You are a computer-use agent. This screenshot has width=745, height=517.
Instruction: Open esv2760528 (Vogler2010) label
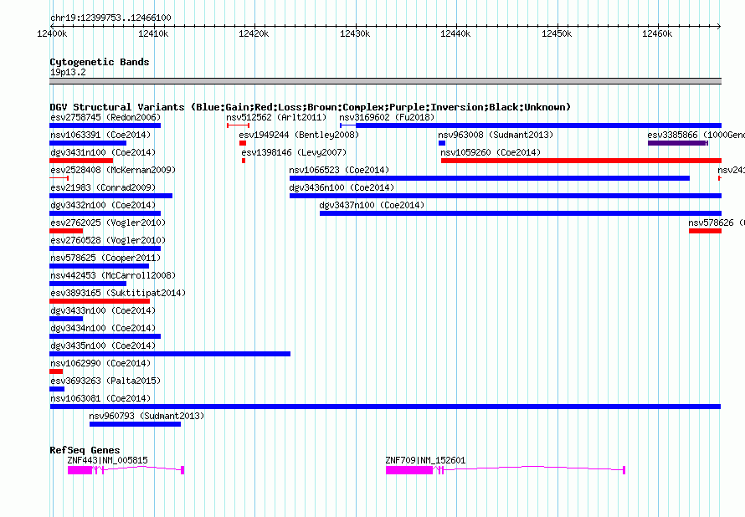coord(108,240)
